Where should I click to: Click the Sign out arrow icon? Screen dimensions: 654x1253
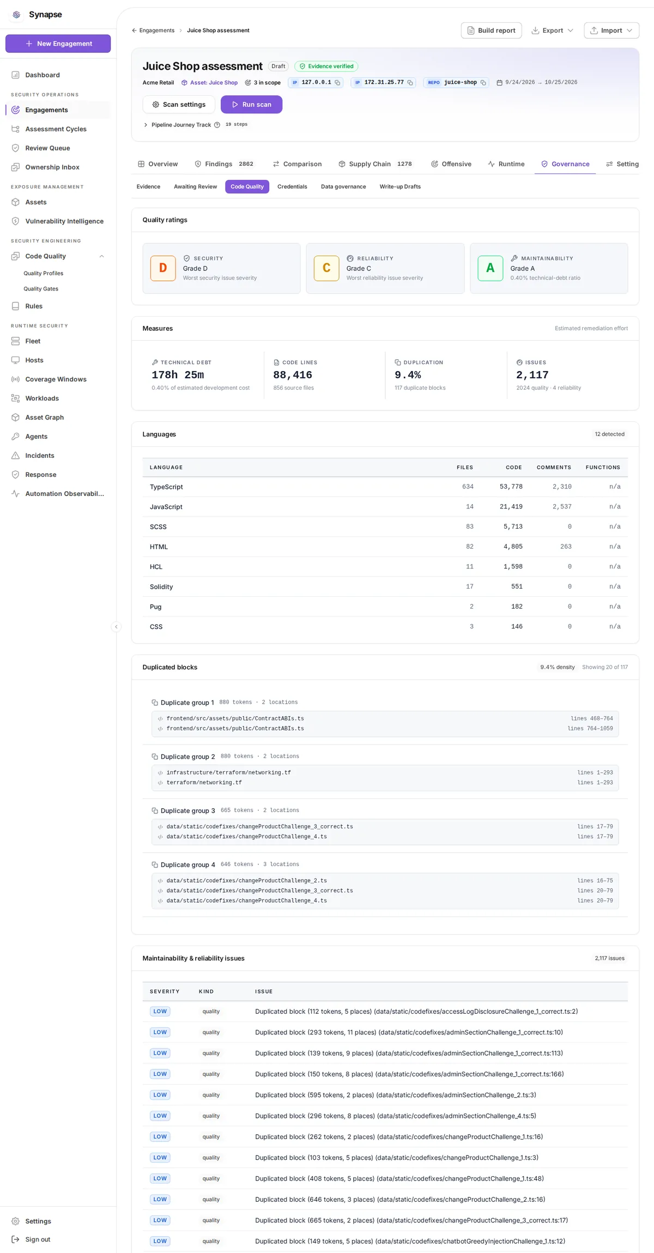(x=15, y=1239)
